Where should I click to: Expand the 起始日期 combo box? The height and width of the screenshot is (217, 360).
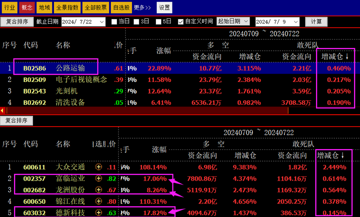click(246, 22)
